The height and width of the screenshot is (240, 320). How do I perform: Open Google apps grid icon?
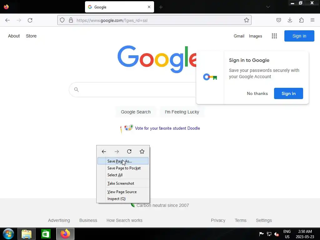pyautogui.click(x=274, y=36)
